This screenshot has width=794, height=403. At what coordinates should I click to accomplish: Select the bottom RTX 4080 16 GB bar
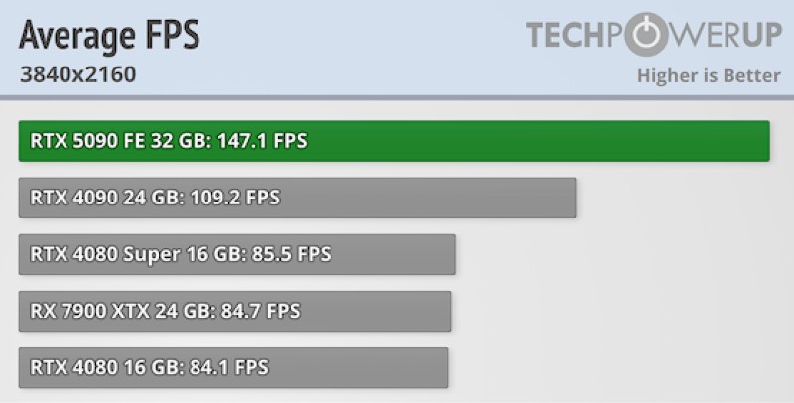click(233, 367)
